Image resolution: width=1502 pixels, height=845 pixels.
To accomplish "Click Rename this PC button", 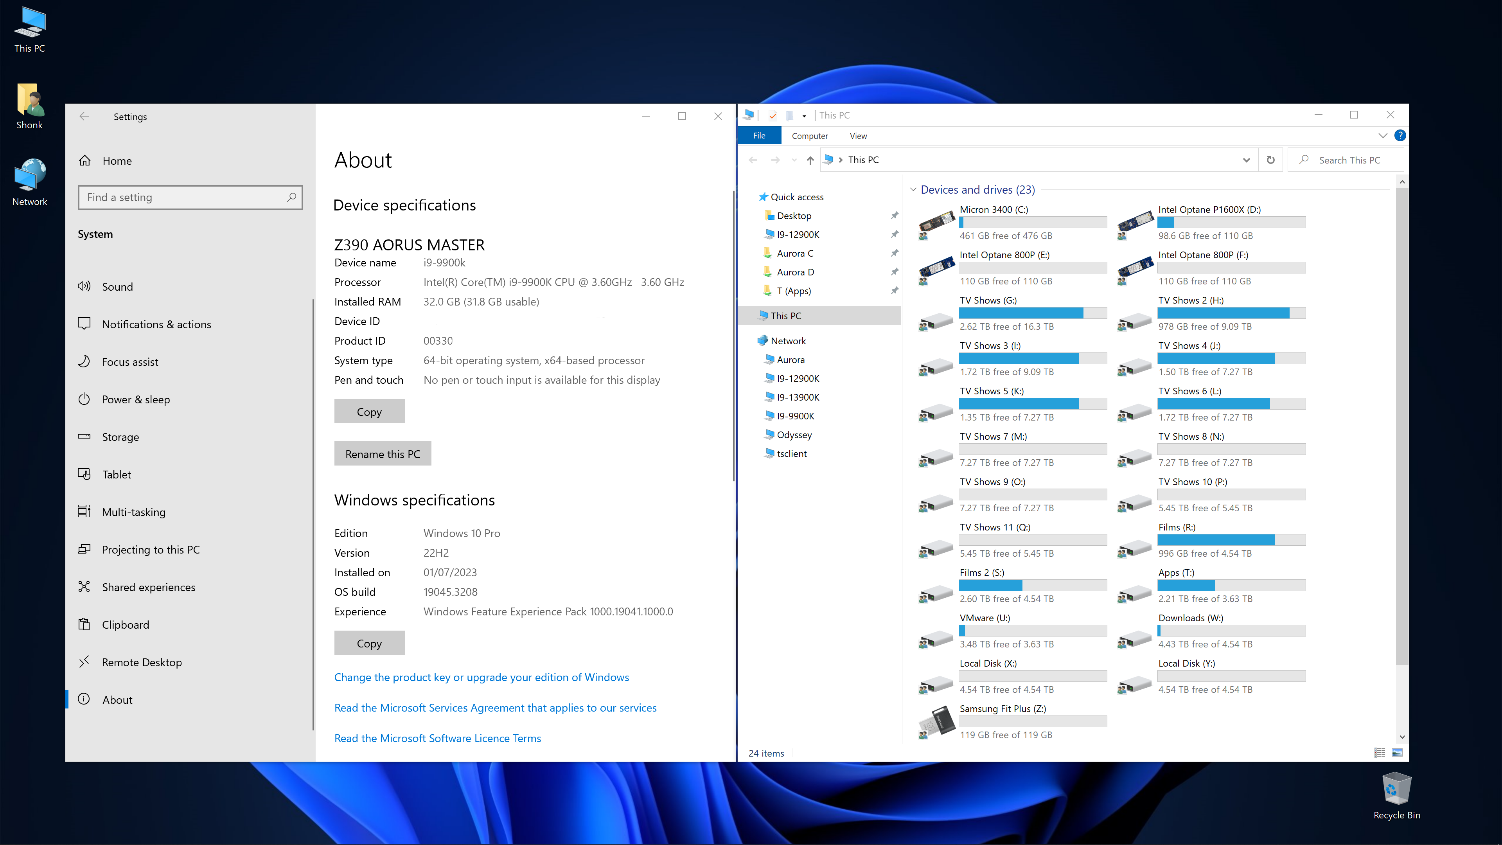I will (x=383, y=454).
